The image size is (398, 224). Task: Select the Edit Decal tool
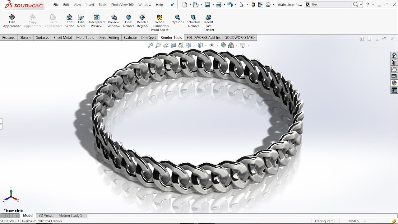[x=81, y=21]
